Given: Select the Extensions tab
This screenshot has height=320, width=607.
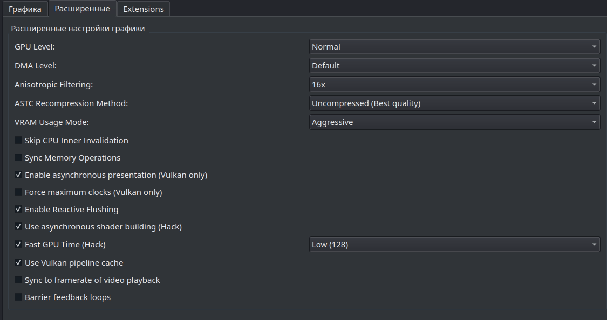Looking at the screenshot, I should tap(143, 9).
